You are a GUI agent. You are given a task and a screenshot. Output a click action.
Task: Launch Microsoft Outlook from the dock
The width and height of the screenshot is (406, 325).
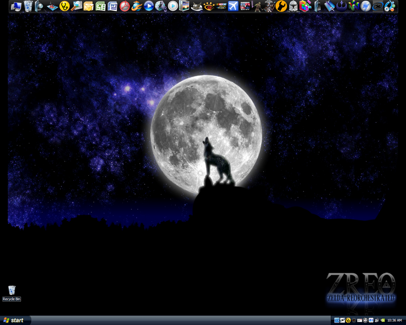pos(88,6)
